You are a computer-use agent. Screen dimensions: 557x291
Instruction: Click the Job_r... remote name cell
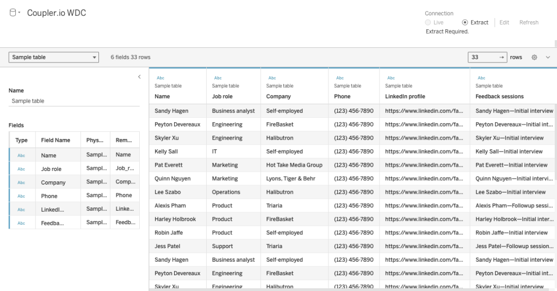(125, 168)
